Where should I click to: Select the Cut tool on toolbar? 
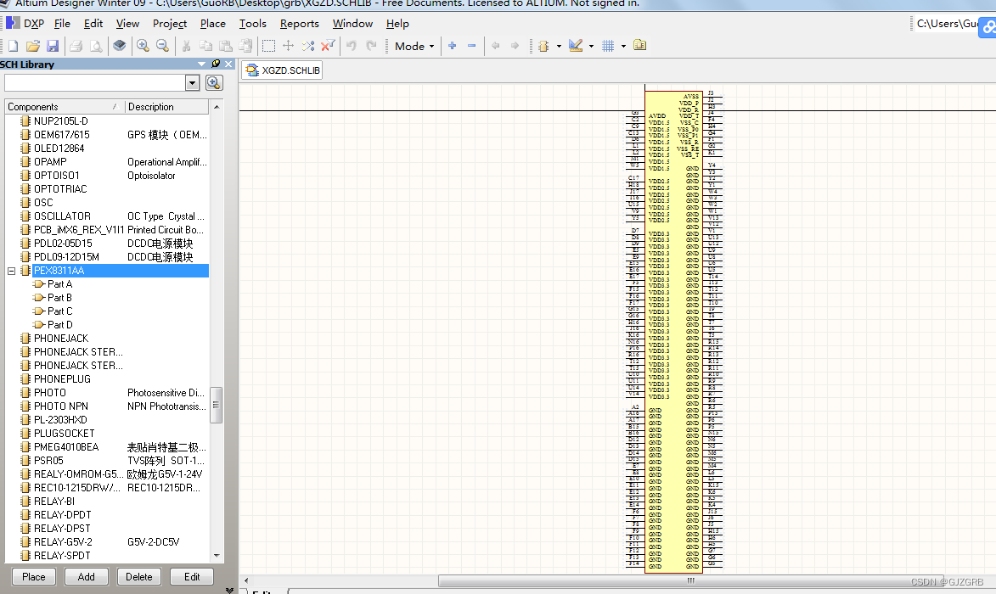click(x=186, y=45)
